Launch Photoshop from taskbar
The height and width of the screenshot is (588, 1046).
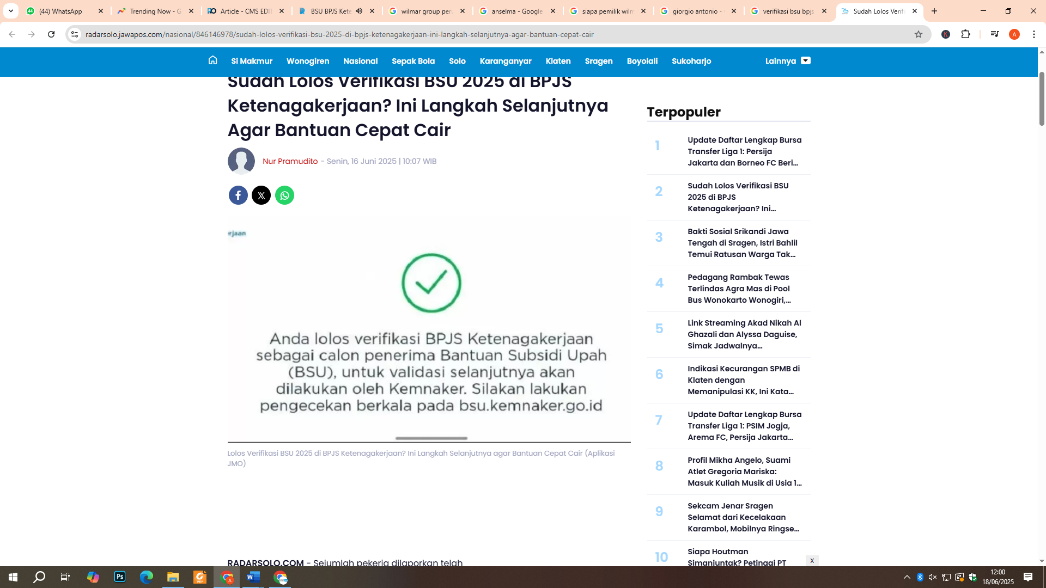(120, 577)
